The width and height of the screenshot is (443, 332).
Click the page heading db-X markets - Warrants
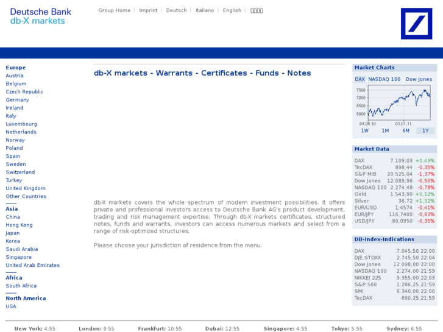pyautogui.click(x=202, y=73)
